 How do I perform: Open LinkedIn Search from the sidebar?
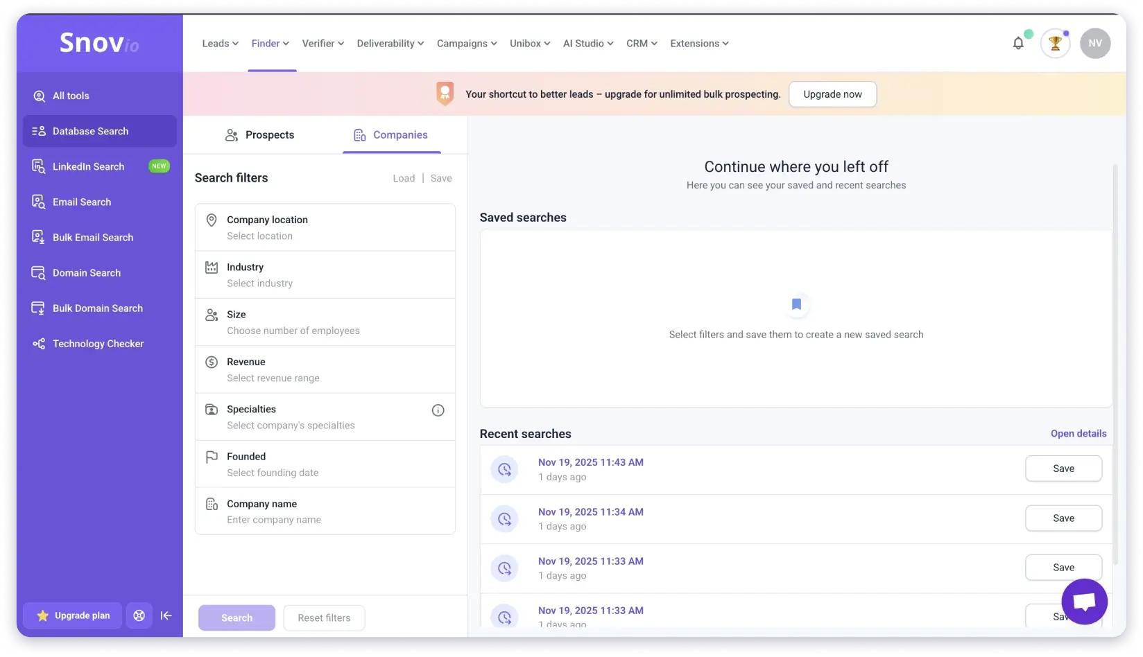(88, 166)
